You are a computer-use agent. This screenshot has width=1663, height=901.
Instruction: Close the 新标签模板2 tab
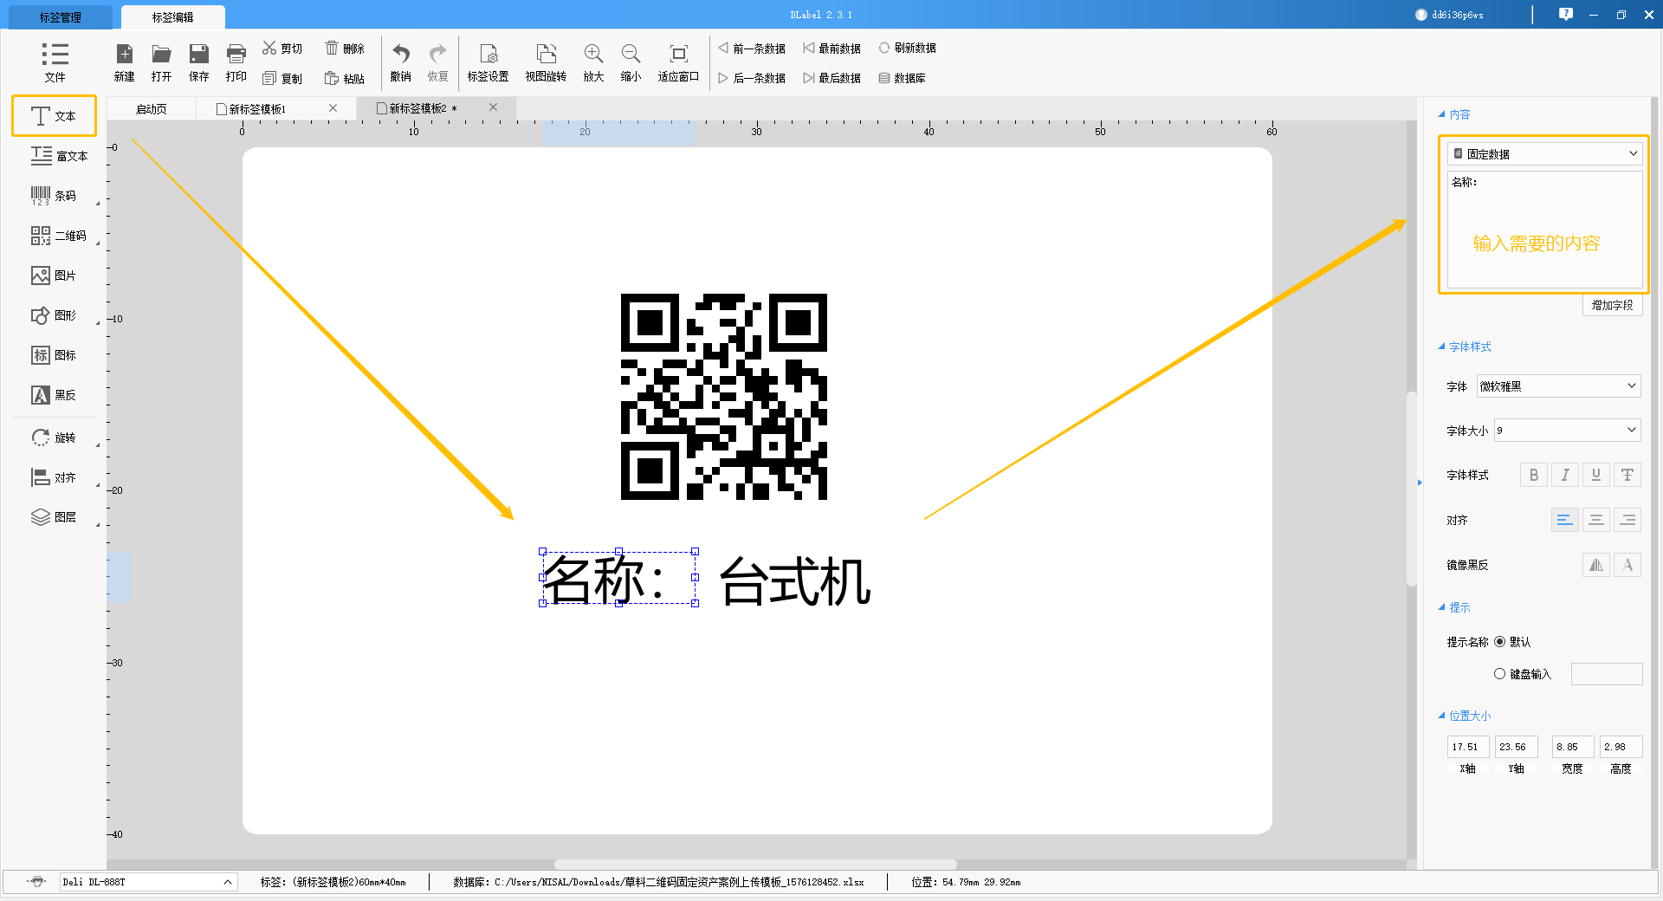(x=493, y=107)
